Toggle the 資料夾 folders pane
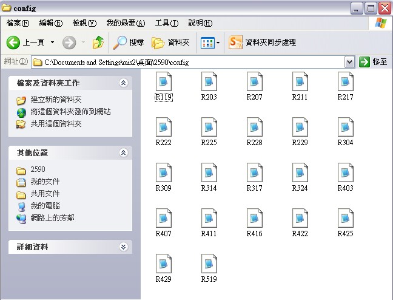This screenshot has width=393, height=300. click(170, 42)
